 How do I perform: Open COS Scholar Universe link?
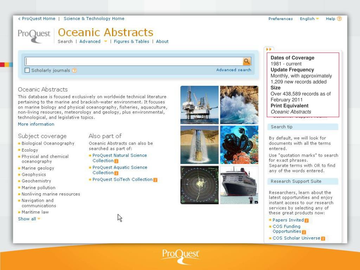pyautogui.click(x=296, y=238)
